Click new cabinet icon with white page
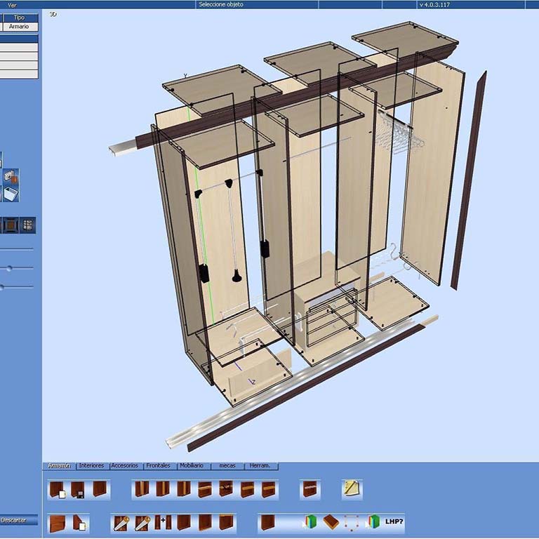The image size is (539, 539). [x=57, y=489]
